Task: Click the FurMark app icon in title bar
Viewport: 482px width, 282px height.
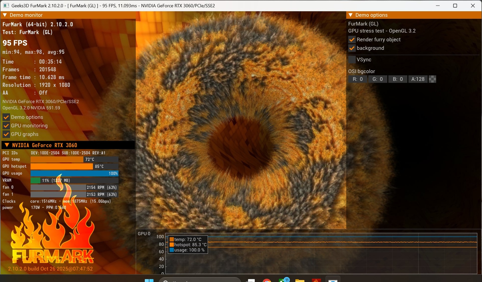Action: point(6,6)
